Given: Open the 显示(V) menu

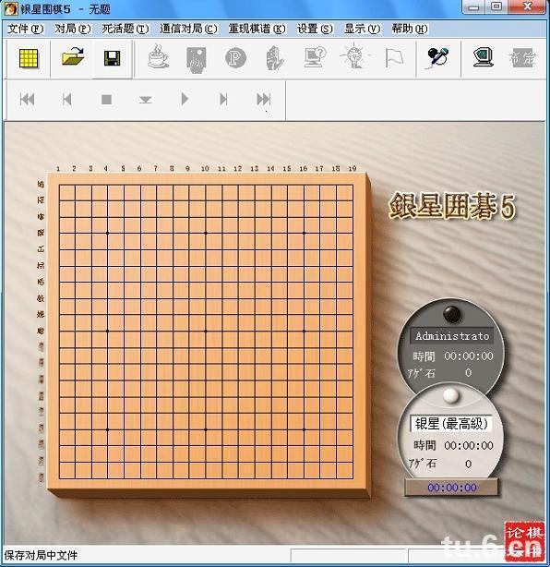Looking at the screenshot, I should 362,29.
